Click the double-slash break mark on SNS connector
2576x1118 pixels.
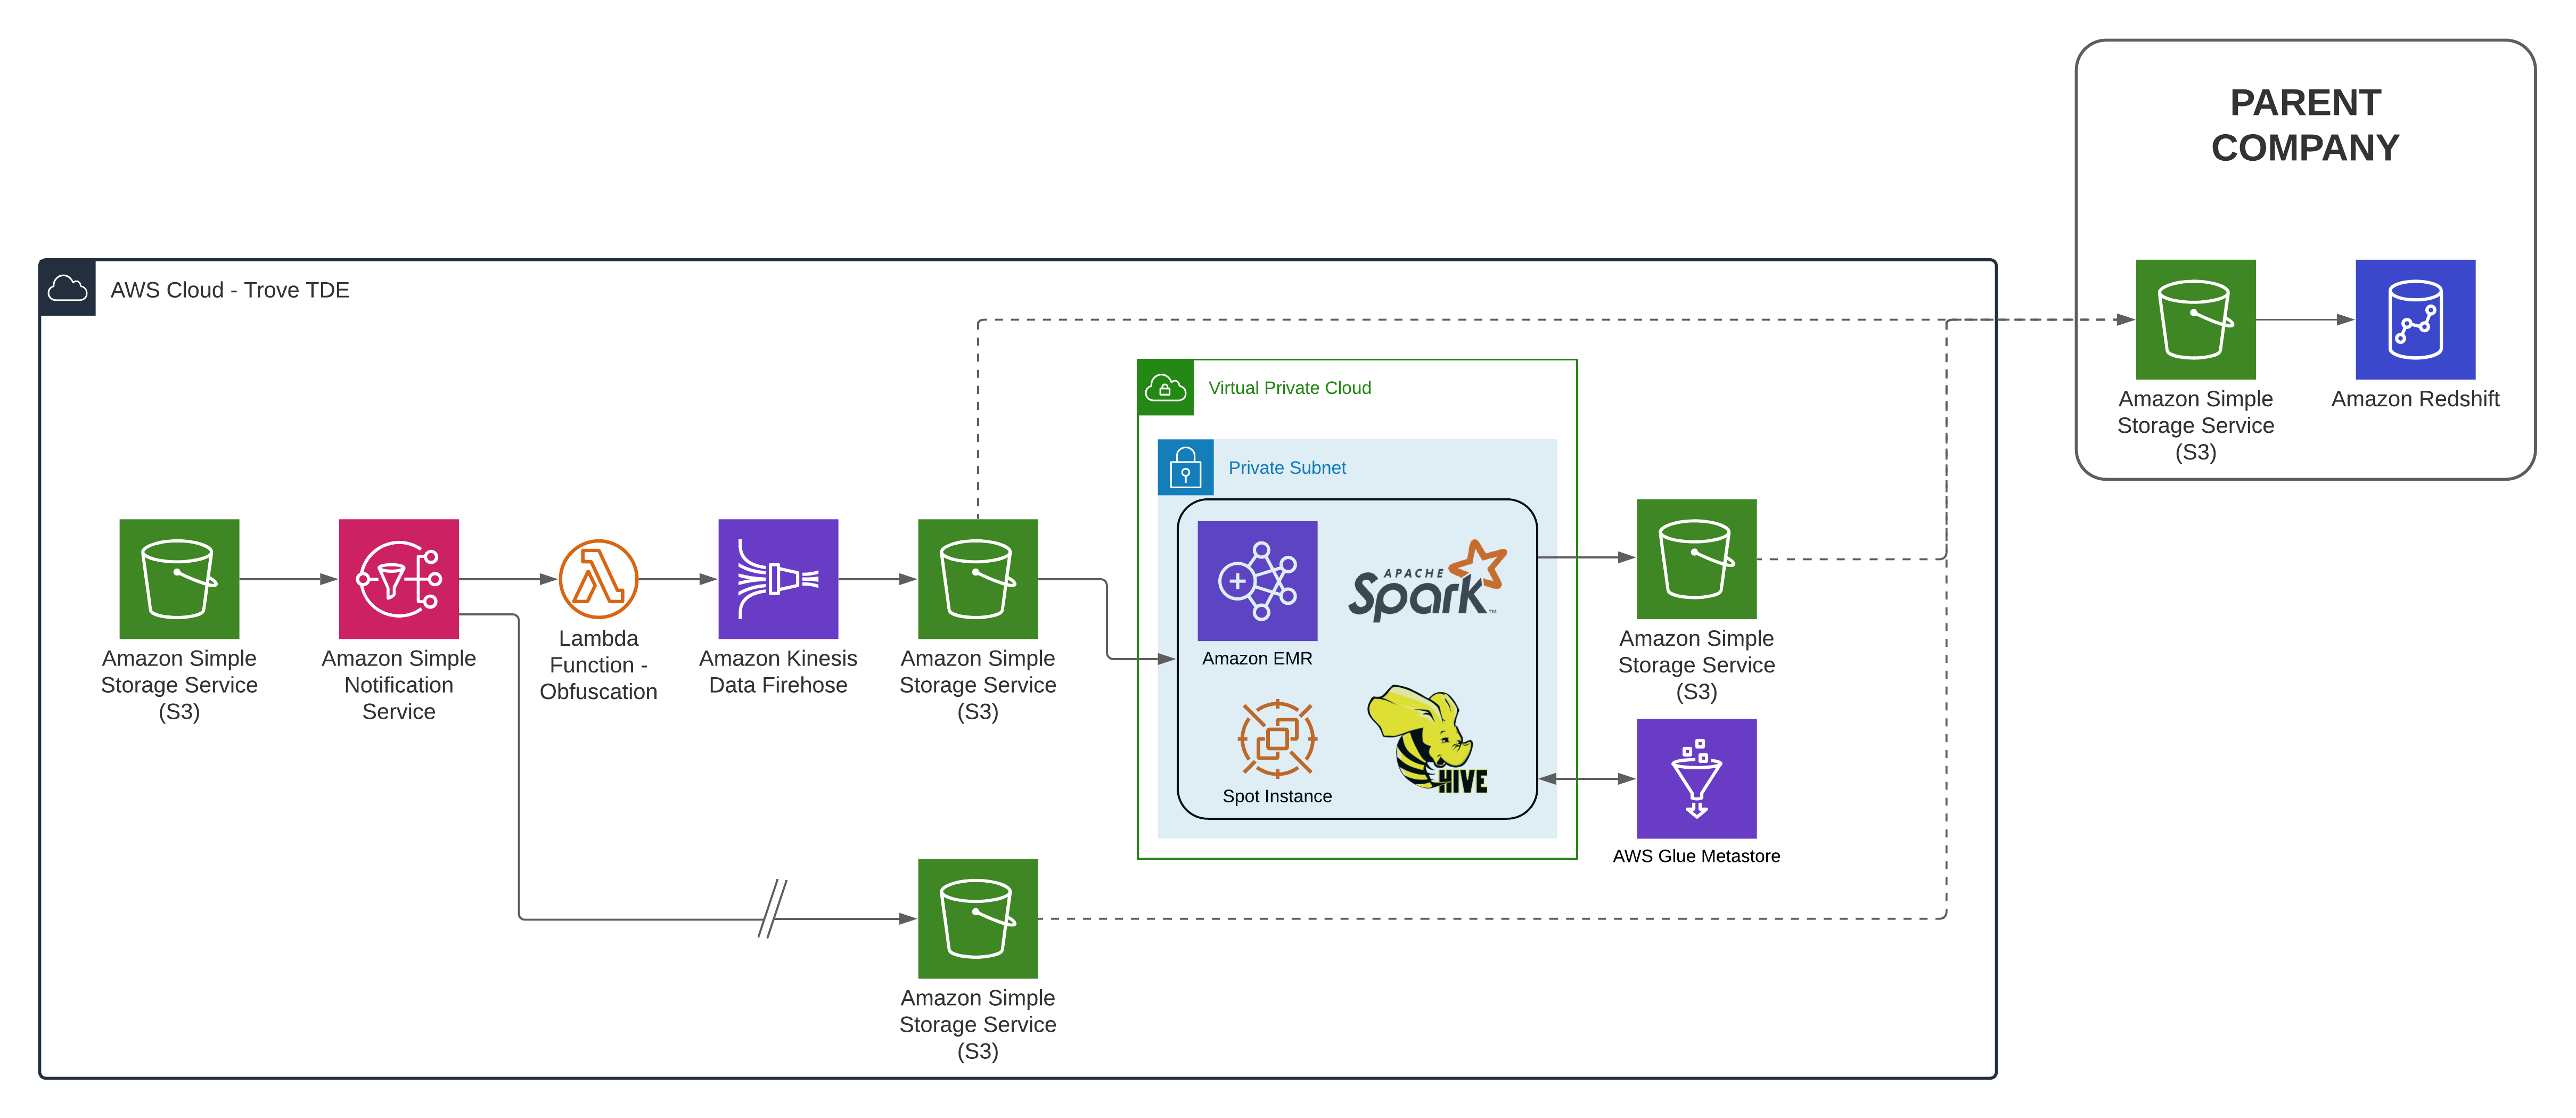tap(772, 908)
